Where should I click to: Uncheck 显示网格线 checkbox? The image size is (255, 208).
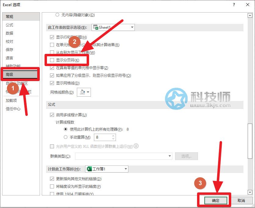pyautogui.click(x=52, y=83)
